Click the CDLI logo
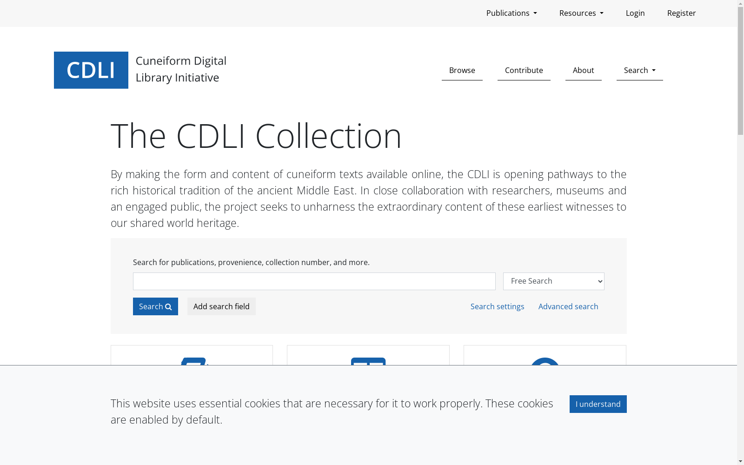Image resolution: width=744 pixels, height=465 pixels. click(x=91, y=70)
